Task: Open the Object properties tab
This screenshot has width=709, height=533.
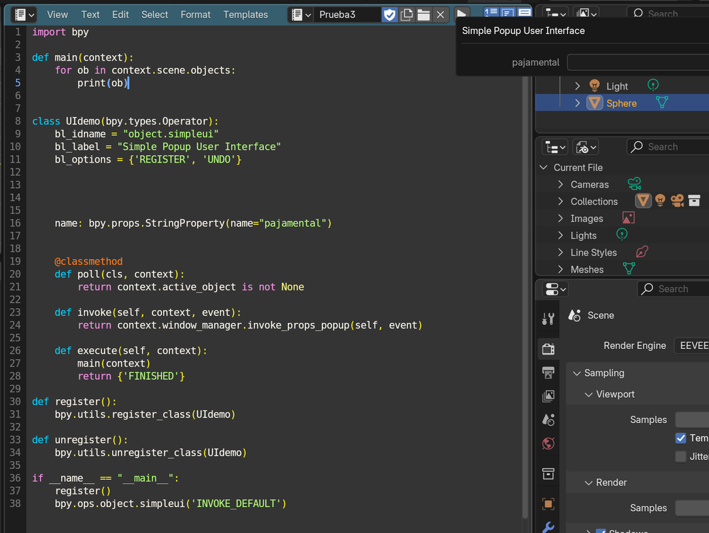Action: coord(548,504)
